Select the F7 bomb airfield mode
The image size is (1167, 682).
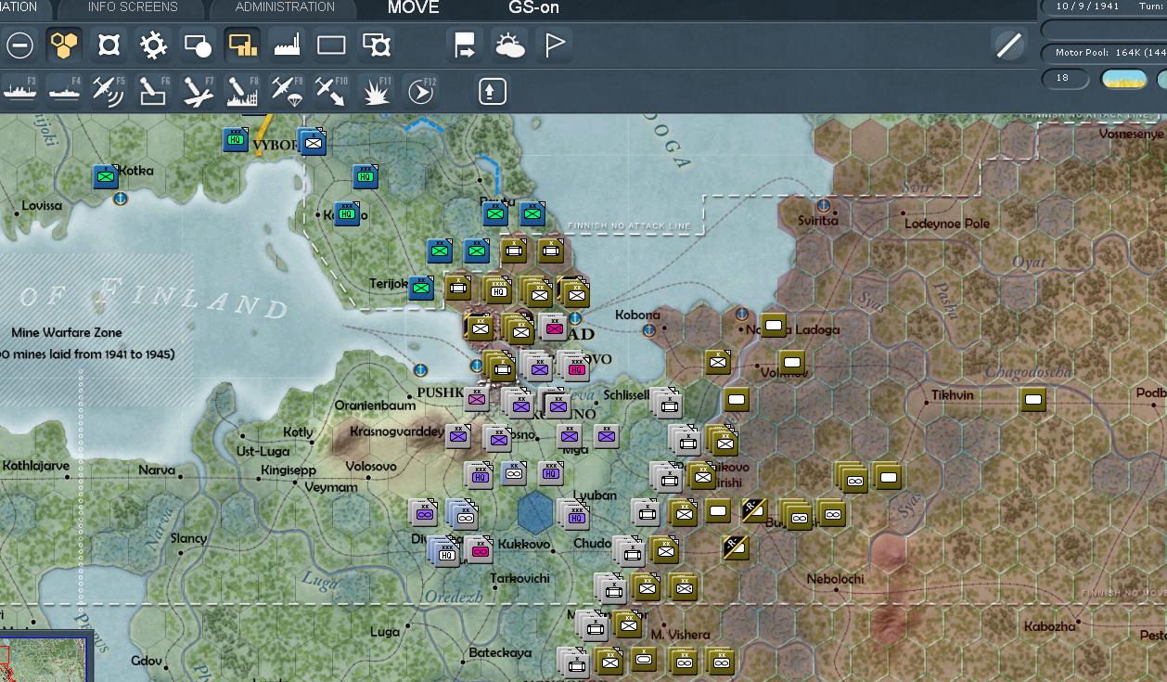click(x=198, y=91)
